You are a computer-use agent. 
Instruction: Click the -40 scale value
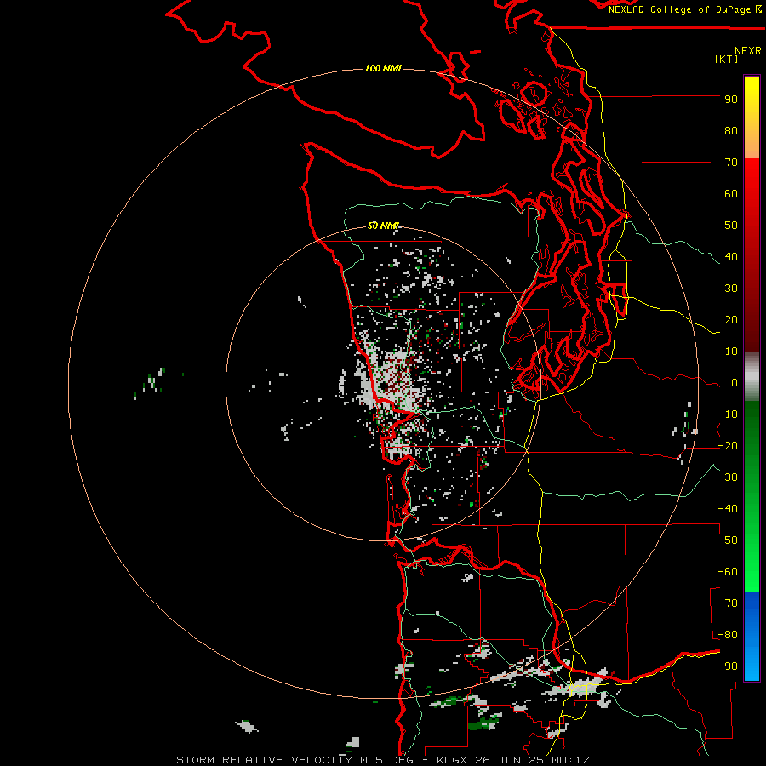(728, 509)
